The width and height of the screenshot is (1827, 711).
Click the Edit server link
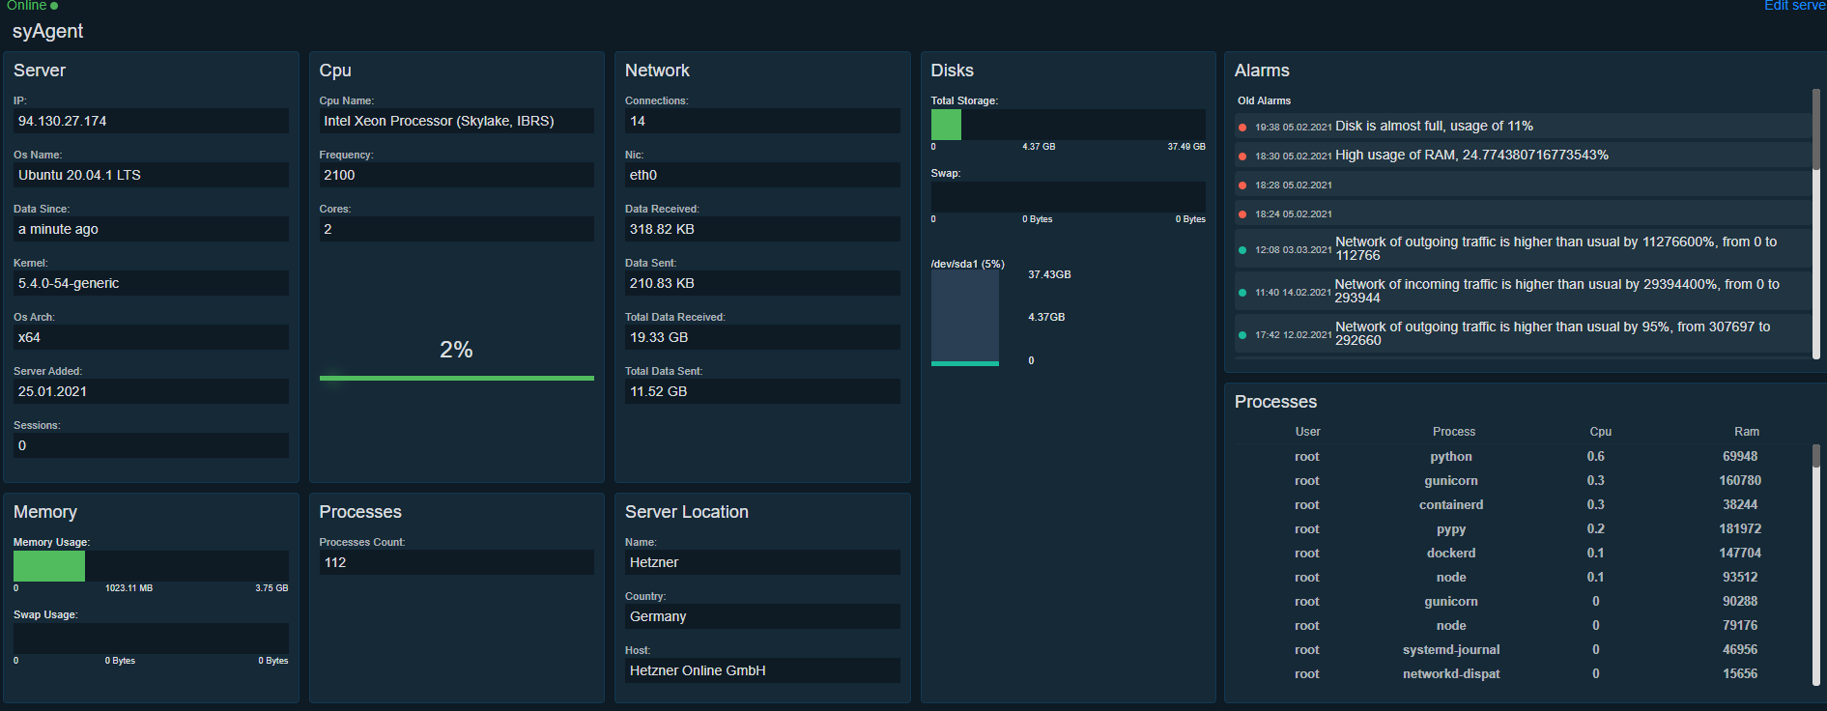coord(1795,6)
